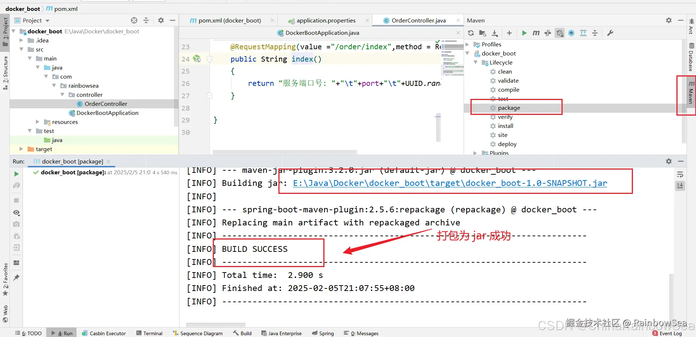Image resolution: width=696 pixels, height=337 pixels.
Task: Open Run panel gear settings
Action: (669, 161)
